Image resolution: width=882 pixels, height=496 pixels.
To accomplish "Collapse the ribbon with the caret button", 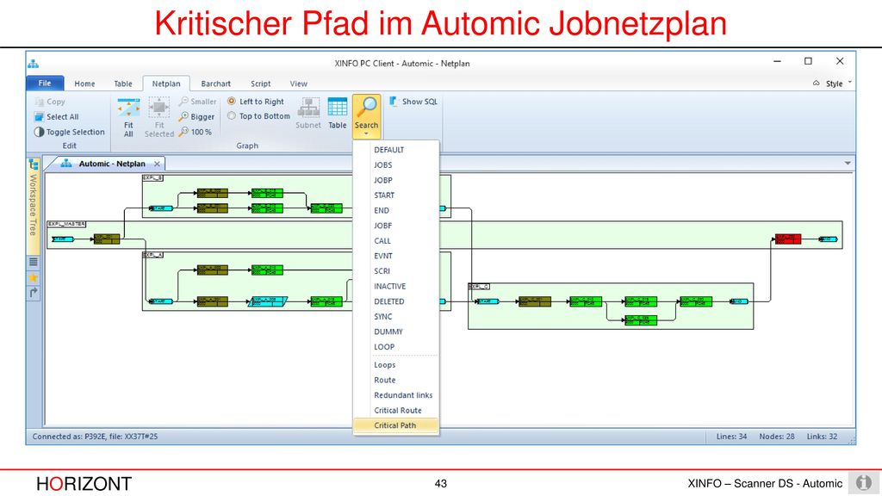I will tap(817, 84).
